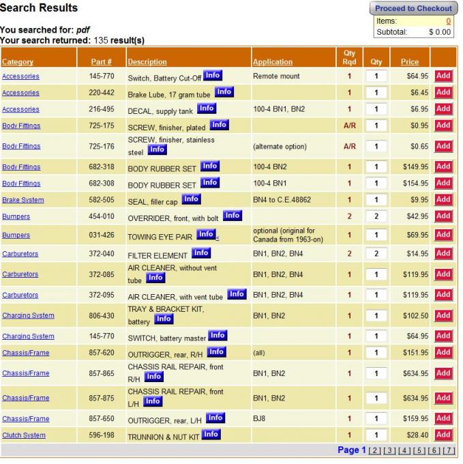Screen dimensions: 463x464
Task: Show Info for TRUNNION & NUT KIT
Action: pos(211,435)
